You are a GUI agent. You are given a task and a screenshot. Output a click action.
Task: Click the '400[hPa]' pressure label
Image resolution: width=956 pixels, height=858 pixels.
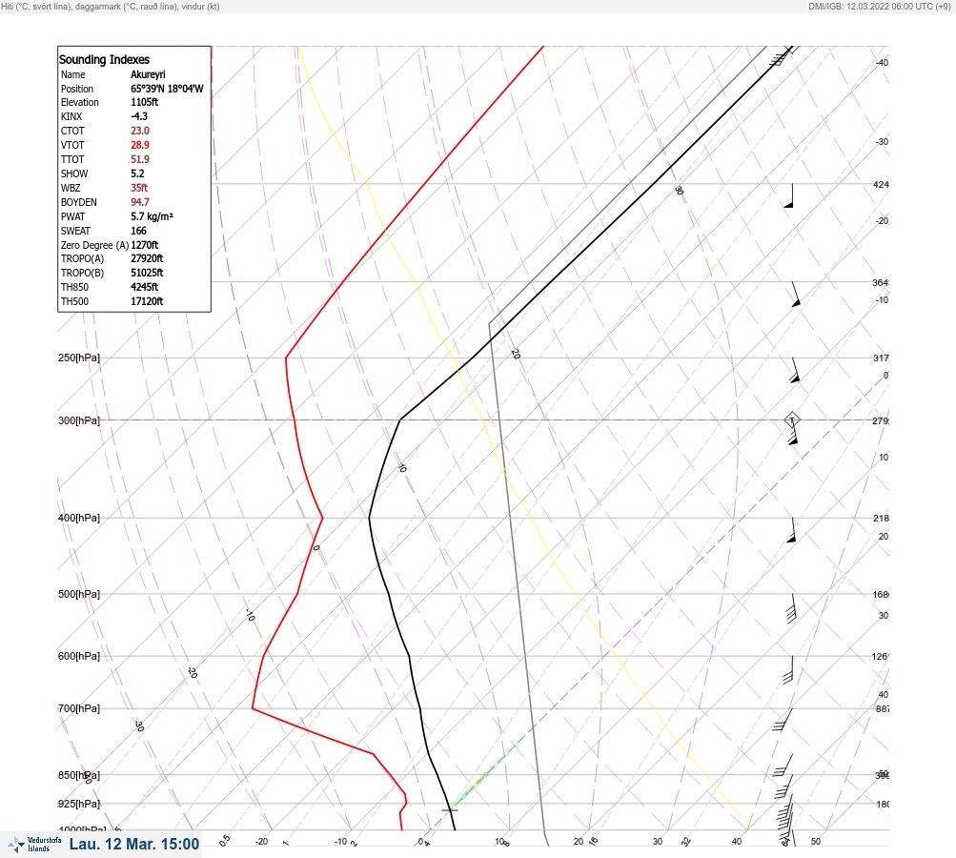point(79,518)
